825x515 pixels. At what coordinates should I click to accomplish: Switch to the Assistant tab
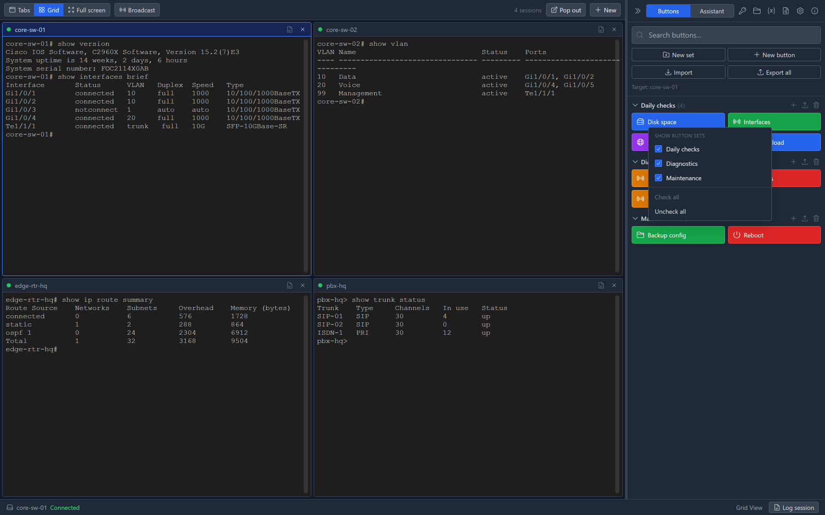point(712,11)
